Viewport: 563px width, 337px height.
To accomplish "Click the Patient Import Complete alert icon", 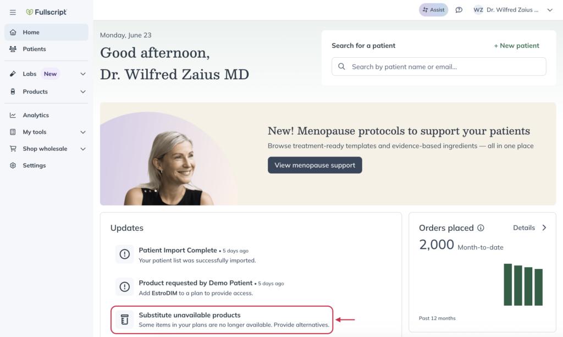I will pos(125,254).
